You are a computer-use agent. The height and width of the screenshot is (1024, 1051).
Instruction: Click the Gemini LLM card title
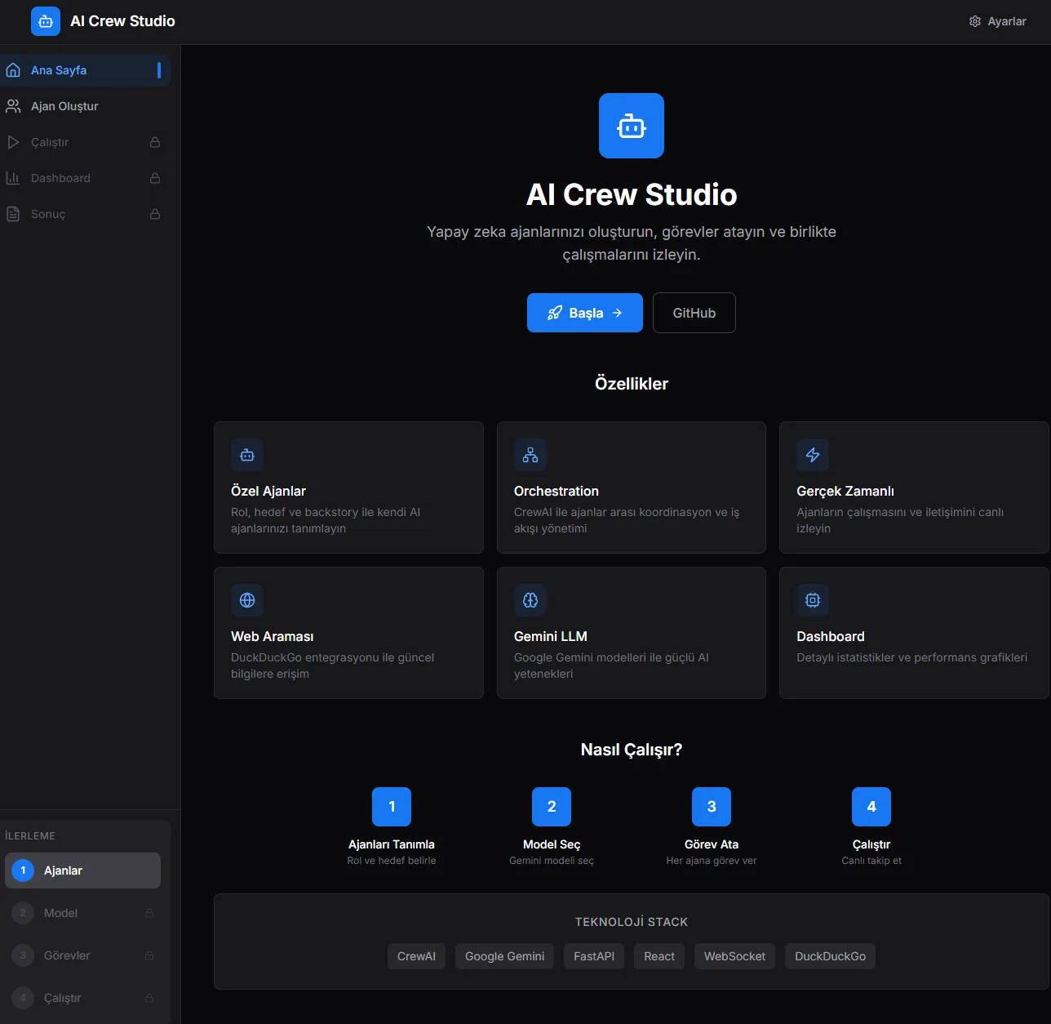(551, 636)
